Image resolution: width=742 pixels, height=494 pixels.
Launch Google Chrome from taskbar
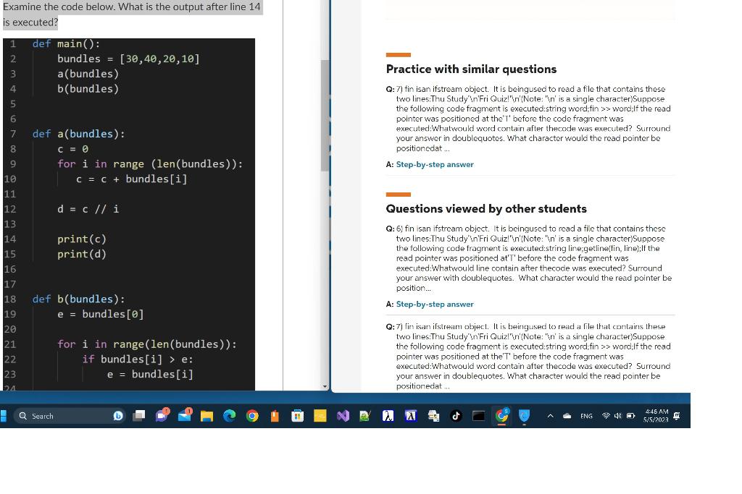[x=252, y=416]
